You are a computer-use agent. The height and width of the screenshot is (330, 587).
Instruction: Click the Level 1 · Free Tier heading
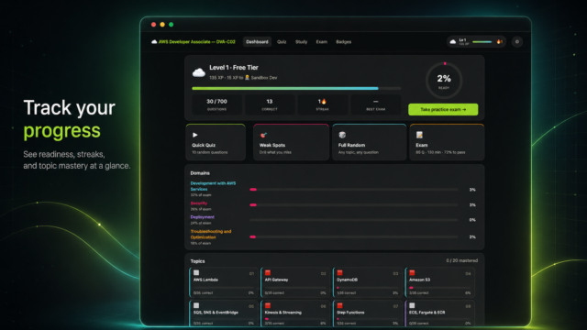(234, 67)
